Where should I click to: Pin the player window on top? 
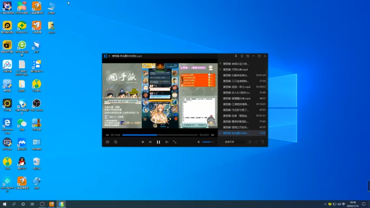(236, 56)
